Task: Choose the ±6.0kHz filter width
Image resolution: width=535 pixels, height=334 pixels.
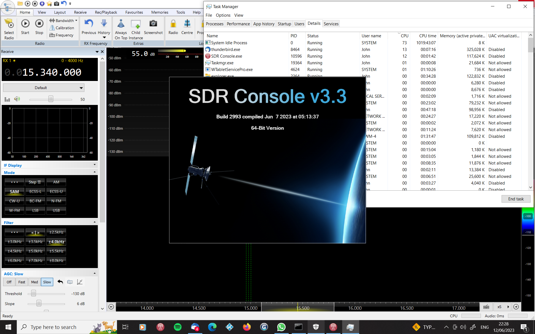Action: (14, 261)
